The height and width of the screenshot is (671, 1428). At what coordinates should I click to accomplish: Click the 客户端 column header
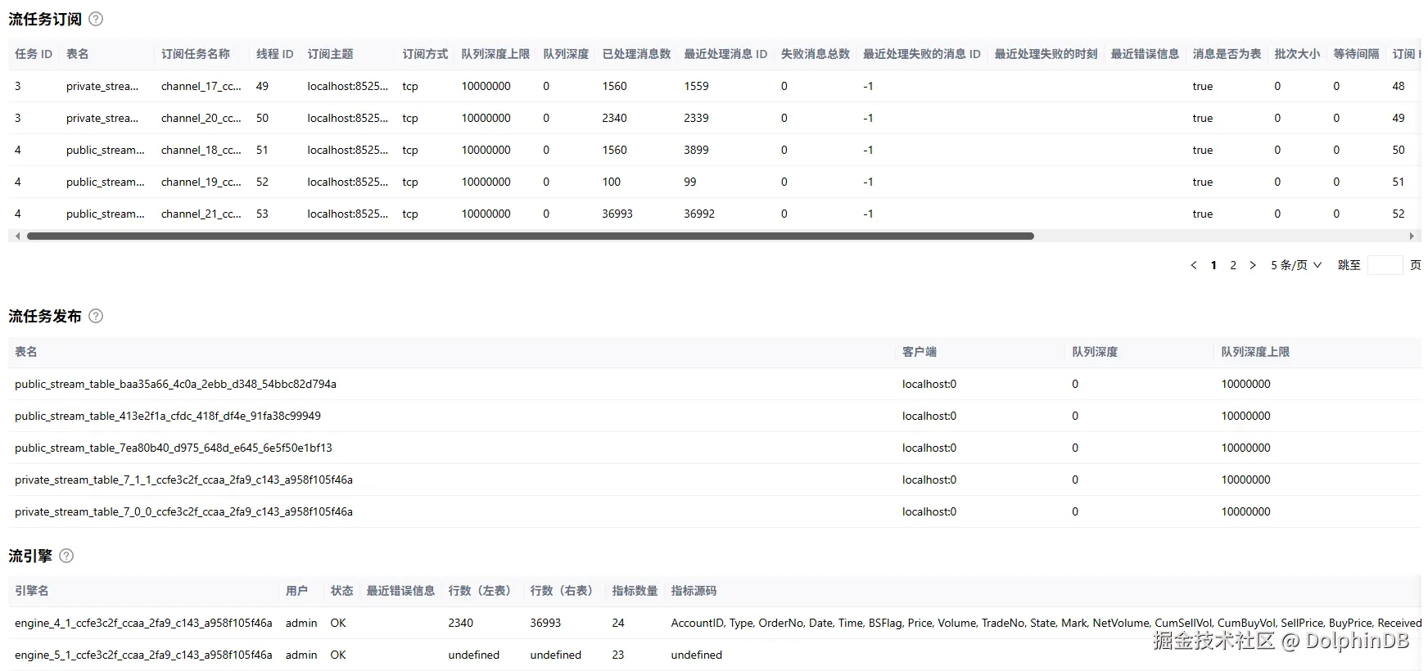point(920,352)
